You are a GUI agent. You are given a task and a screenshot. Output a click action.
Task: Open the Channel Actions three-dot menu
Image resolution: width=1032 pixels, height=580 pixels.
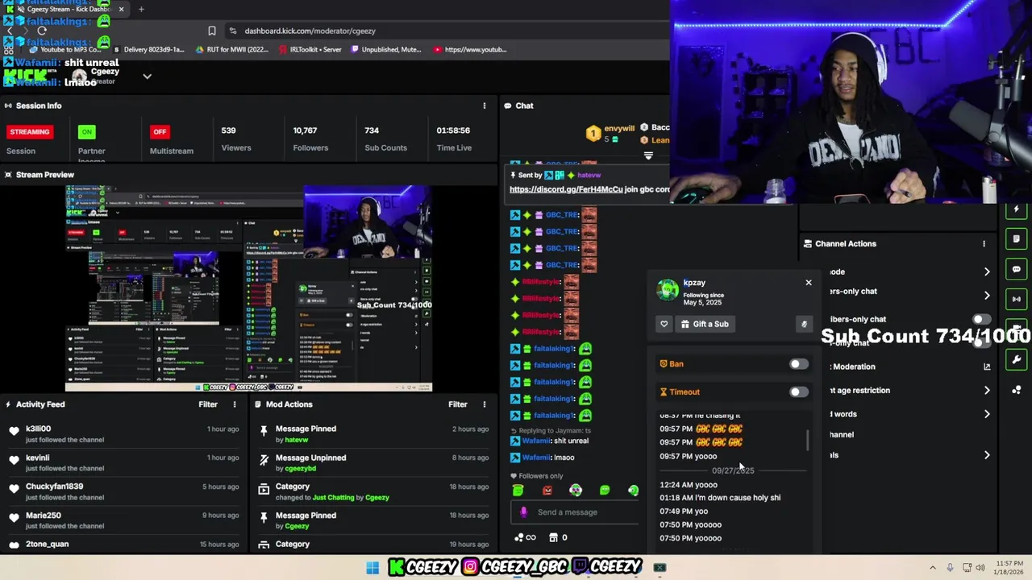[984, 243]
